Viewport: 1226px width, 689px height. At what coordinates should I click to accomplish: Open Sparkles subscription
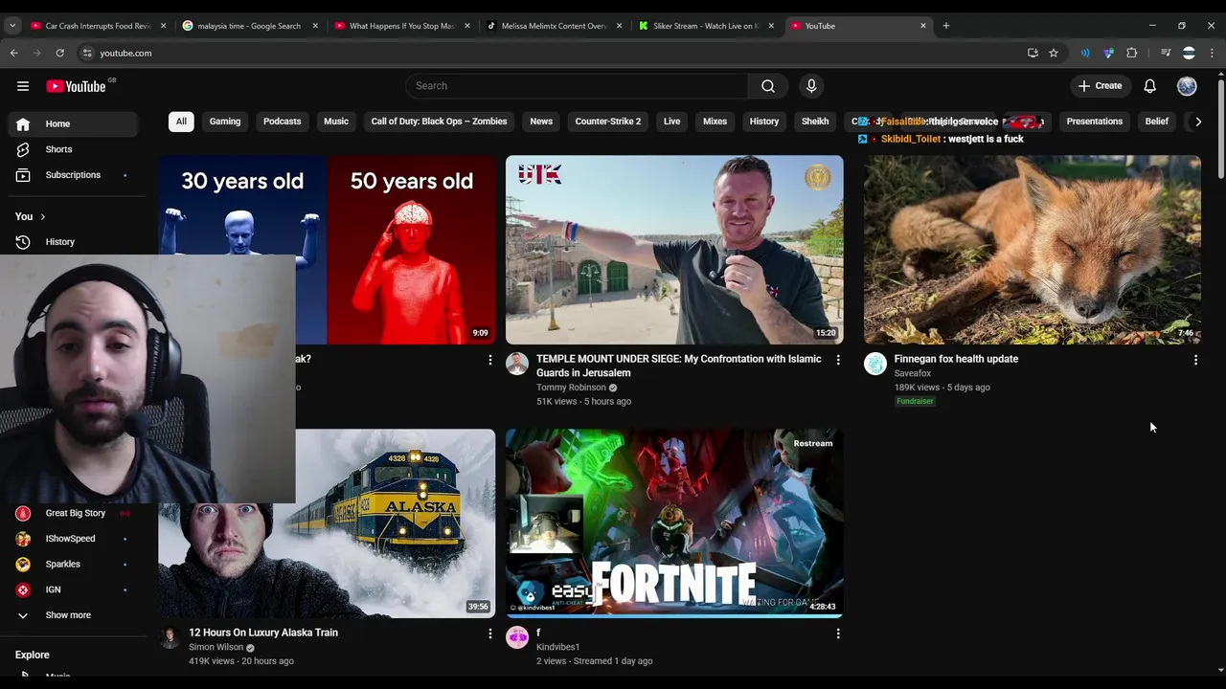(73, 565)
